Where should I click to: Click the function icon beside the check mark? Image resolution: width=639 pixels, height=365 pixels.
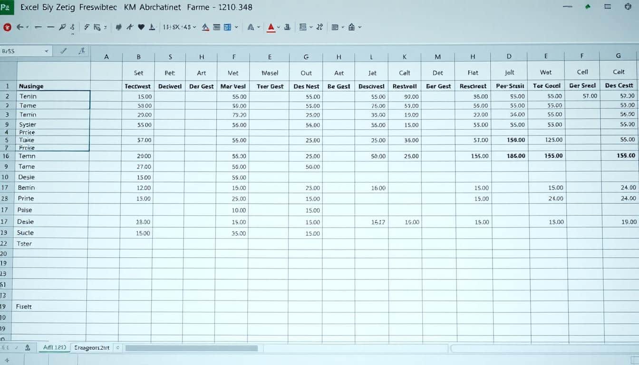[x=81, y=50]
